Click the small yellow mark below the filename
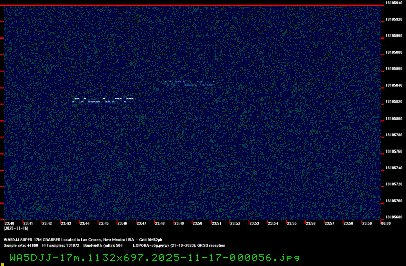 click(x=3, y=264)
